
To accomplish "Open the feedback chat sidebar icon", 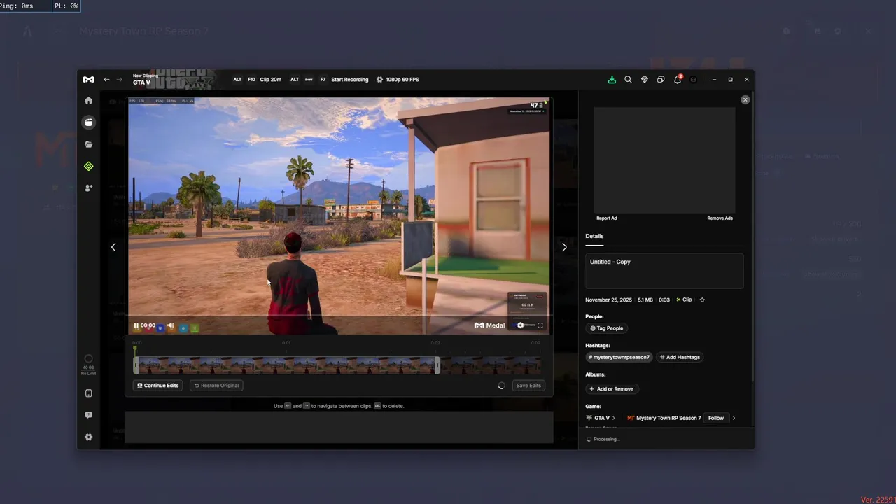I will [x=88, y=415].
